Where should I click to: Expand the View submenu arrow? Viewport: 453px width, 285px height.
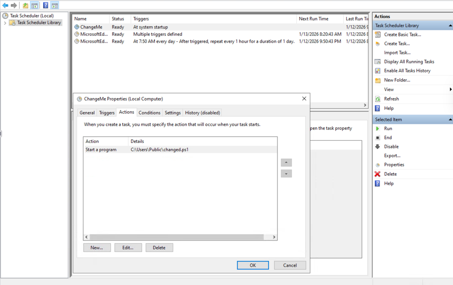tap(450, 89)
